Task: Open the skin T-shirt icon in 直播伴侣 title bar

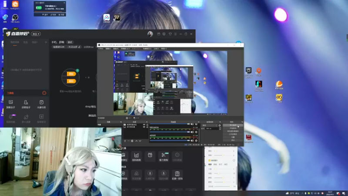Action: point(170,34)
